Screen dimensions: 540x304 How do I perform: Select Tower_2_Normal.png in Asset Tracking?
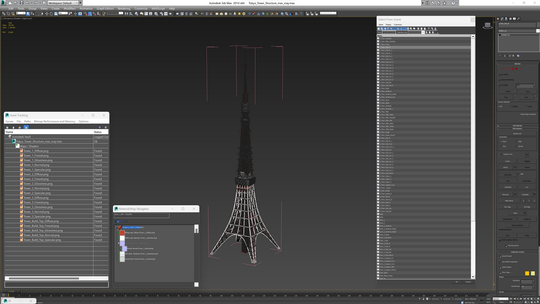[36, 188]
